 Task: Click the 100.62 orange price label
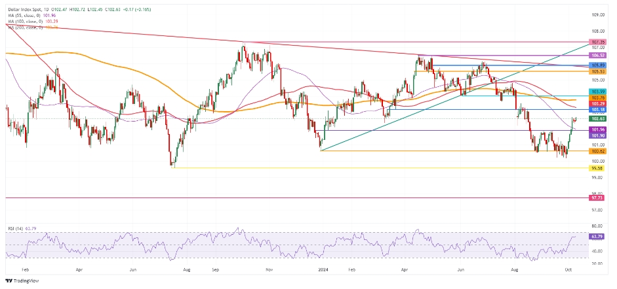pos(598,151)
